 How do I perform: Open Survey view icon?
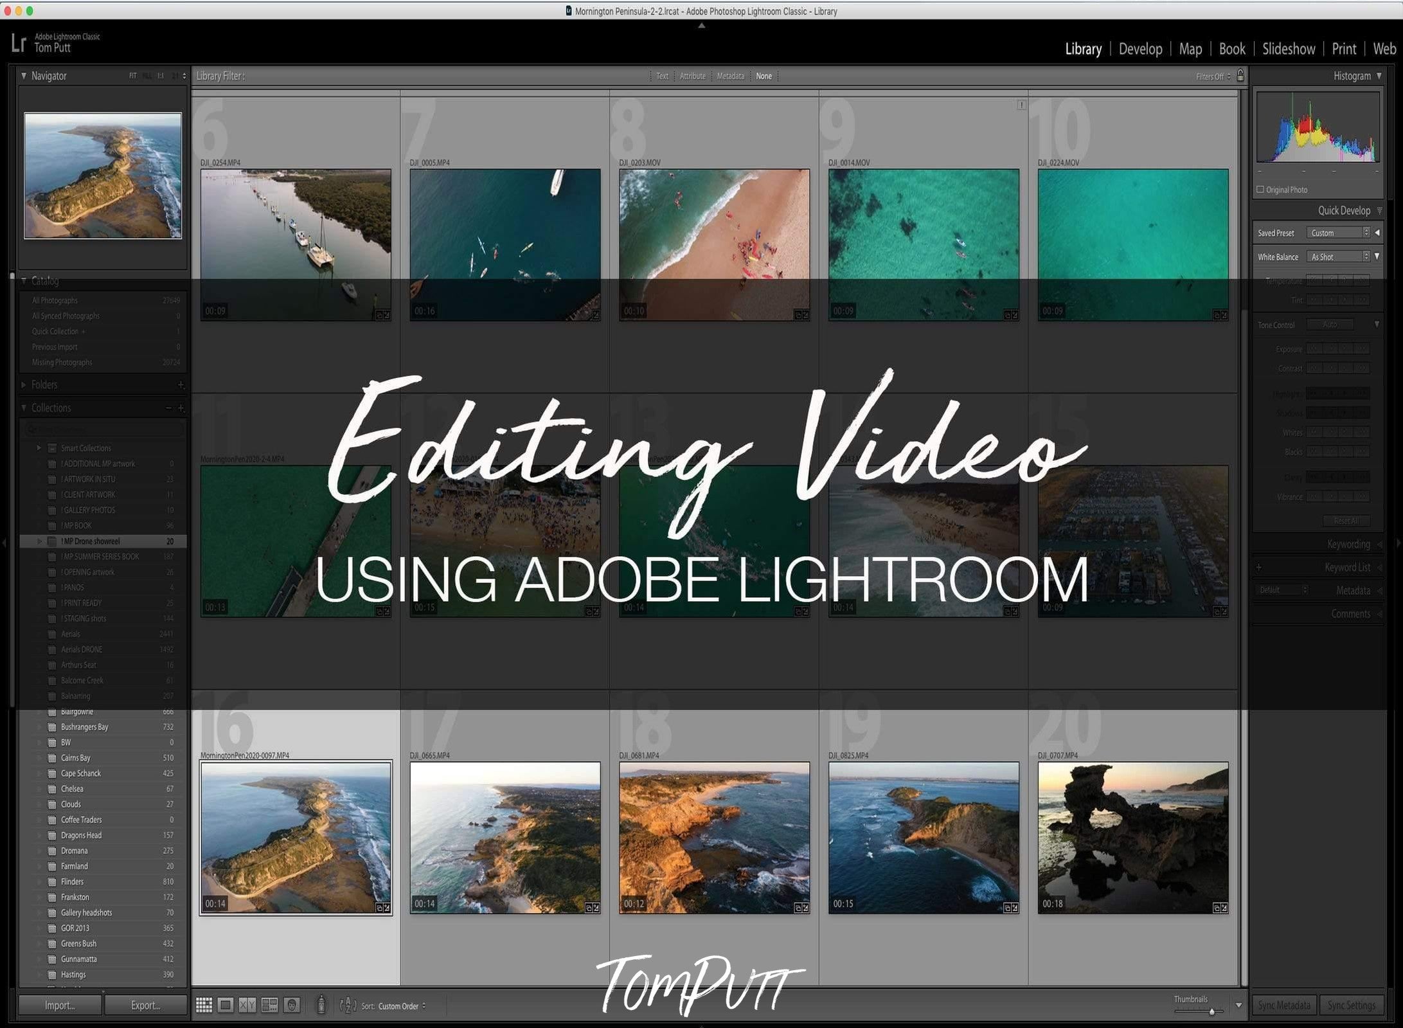click(x=269, y=1005)
